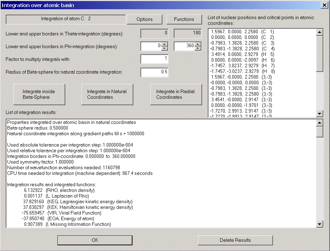330x251 pixels.
Task: Click Delete Results button
Action: (x=235, y=240)
